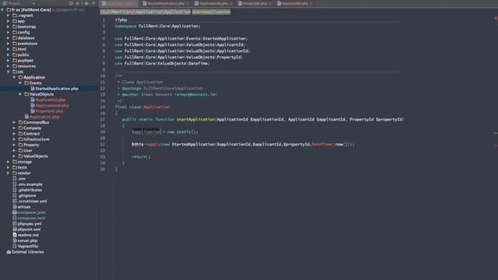
Task: Select the resources folder
Action: pos(26,66)
